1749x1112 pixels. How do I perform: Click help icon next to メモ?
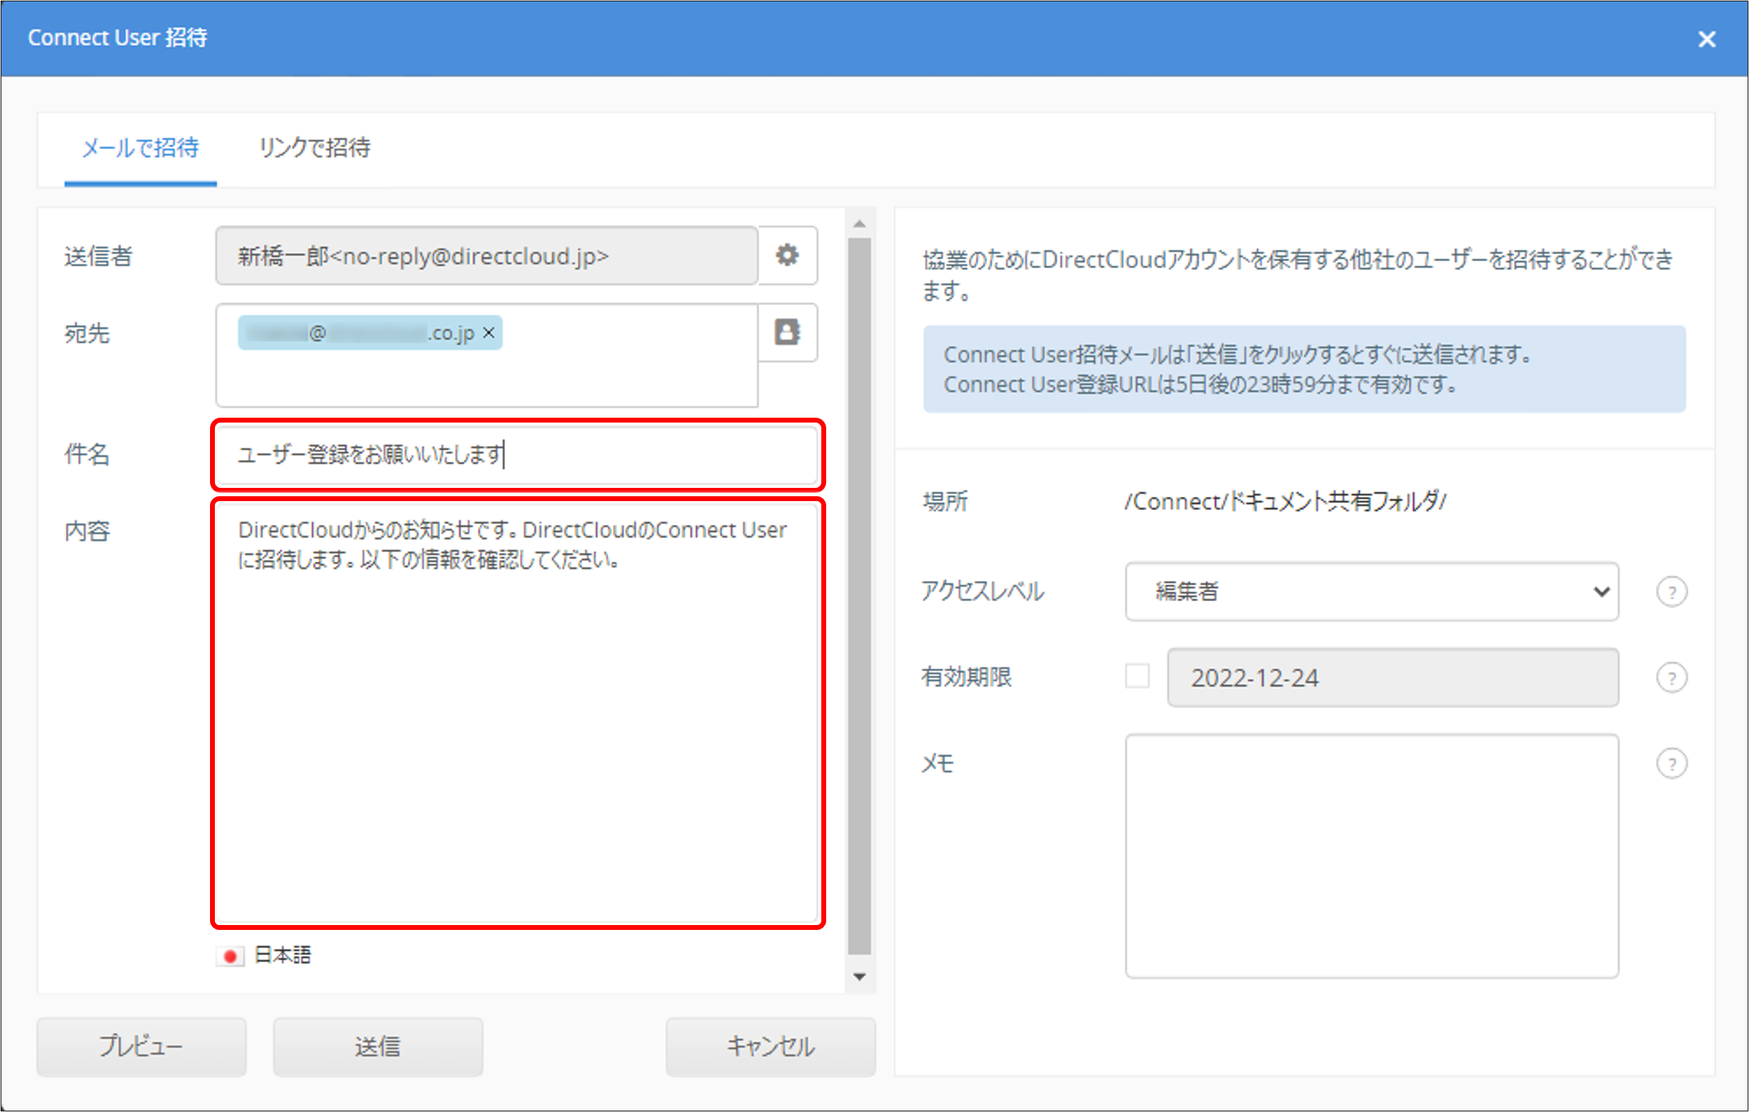click(x=1671, y=764)
